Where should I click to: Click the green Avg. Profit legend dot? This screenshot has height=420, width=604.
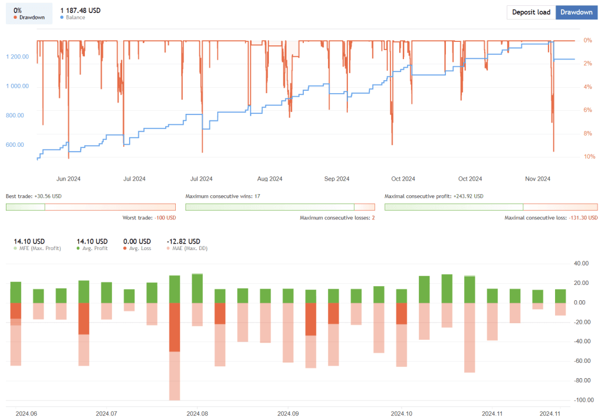click(x=79, y=248)
